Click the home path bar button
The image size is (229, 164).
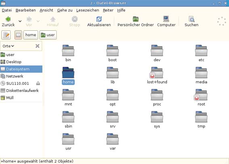[31, 35]
